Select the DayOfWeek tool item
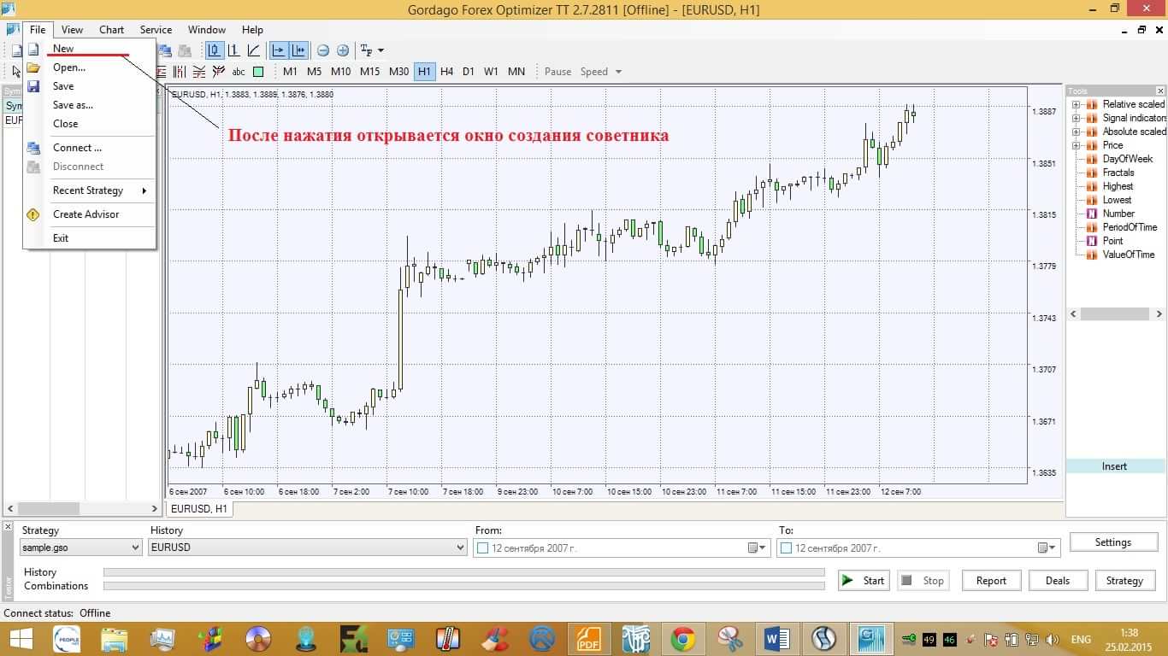 coord(1127,159)
